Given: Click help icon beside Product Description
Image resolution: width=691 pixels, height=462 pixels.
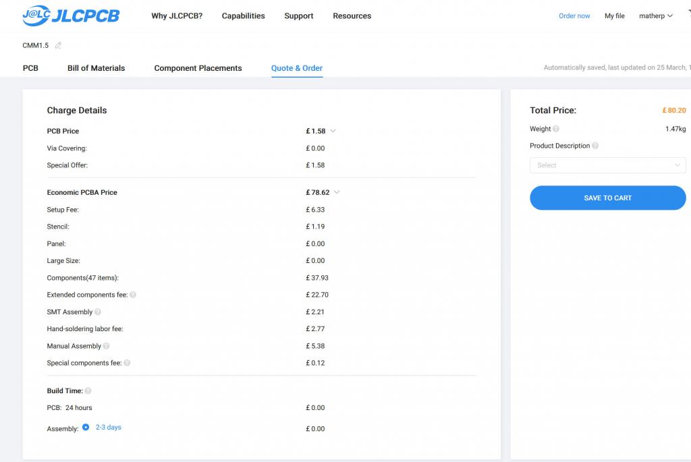Looking at the screenshot, I should (595, 146).
